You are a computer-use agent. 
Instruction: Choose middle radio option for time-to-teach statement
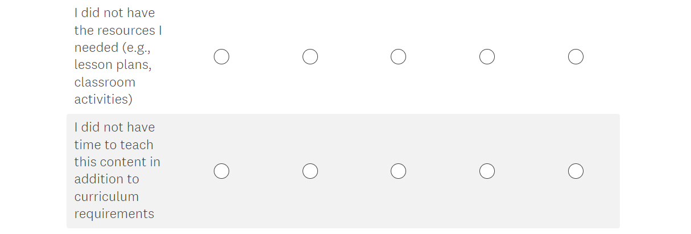[x=398, y=171]
